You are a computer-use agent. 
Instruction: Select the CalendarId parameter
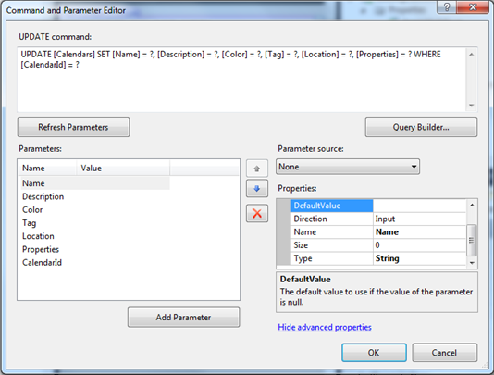(43, 262)
